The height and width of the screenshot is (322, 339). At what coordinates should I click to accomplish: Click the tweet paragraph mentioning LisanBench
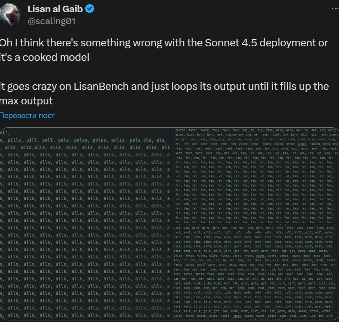tap(161, 93)
